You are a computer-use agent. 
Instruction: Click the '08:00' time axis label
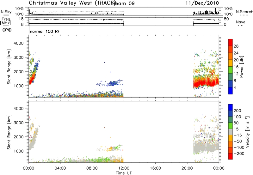point(92,168)
